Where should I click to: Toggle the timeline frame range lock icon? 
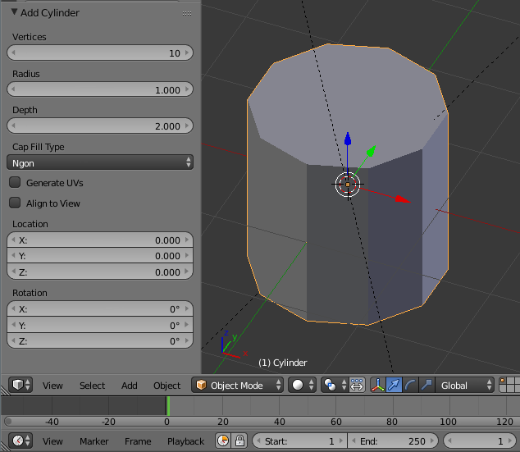coord(239,441)
